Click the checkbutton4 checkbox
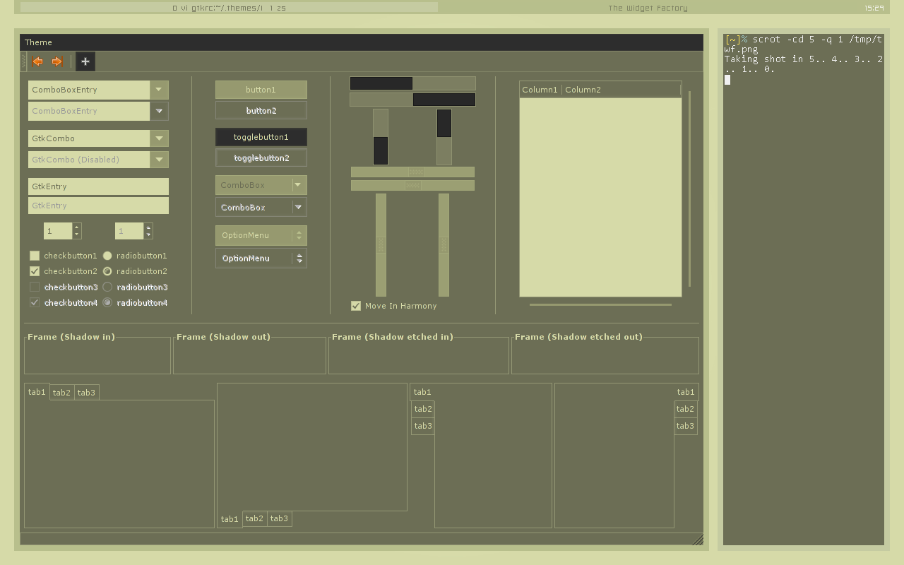This screenshot has width=904, height=565. [35, 302]
